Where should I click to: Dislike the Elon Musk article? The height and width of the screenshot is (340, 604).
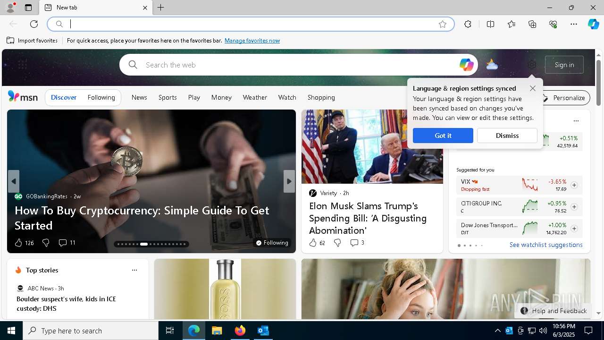click(337, 243)
